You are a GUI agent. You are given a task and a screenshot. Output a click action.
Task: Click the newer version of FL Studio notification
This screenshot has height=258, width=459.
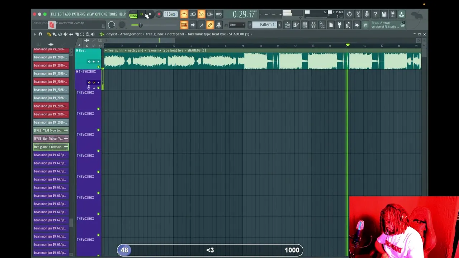[x=388, y=25]
